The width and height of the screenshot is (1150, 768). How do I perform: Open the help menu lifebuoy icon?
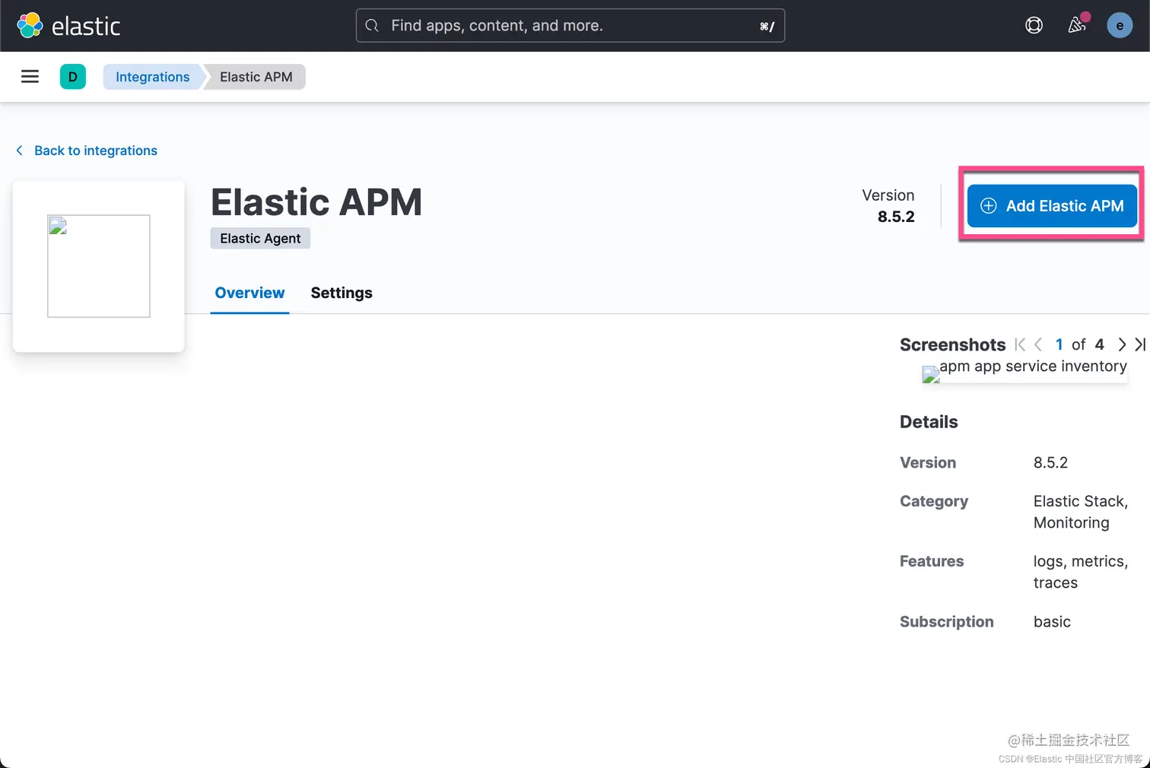(1034, 26)
